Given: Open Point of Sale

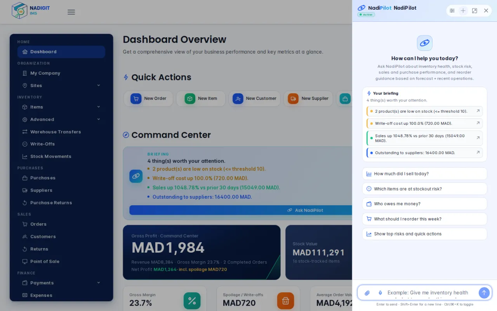Looking at the screenshot, I should pyautogui.click(x=61, y=261).
